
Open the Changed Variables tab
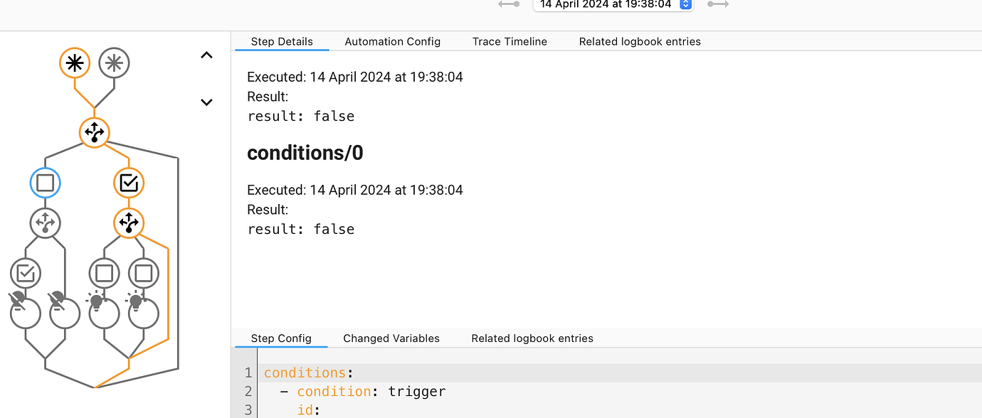(391, 338)
